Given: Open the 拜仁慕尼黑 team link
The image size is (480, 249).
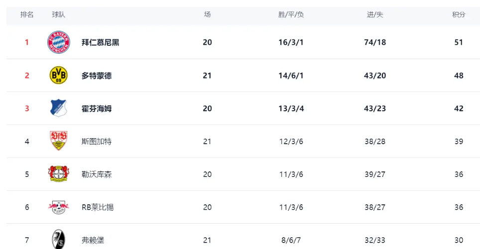Looking at the screenshot, I should click(x=100, y=42).
